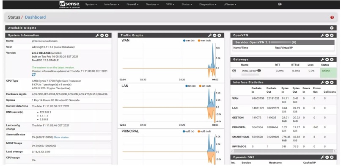Close the OpenVPN widget
Image resolution: width=341 pixels, height=168 pixels.
332,35
